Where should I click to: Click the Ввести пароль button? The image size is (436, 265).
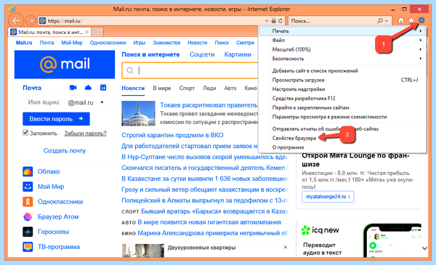[x=56, y=119]
